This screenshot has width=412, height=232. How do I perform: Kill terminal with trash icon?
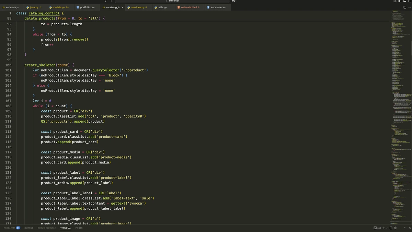[396, 228]
